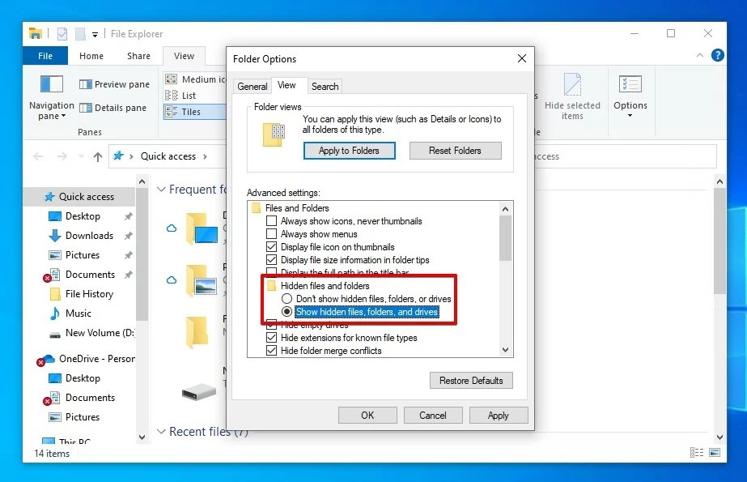The height and width of the screenshot is (482, 747).
Task: Expand the Quick access tree node
Action: 28,196
